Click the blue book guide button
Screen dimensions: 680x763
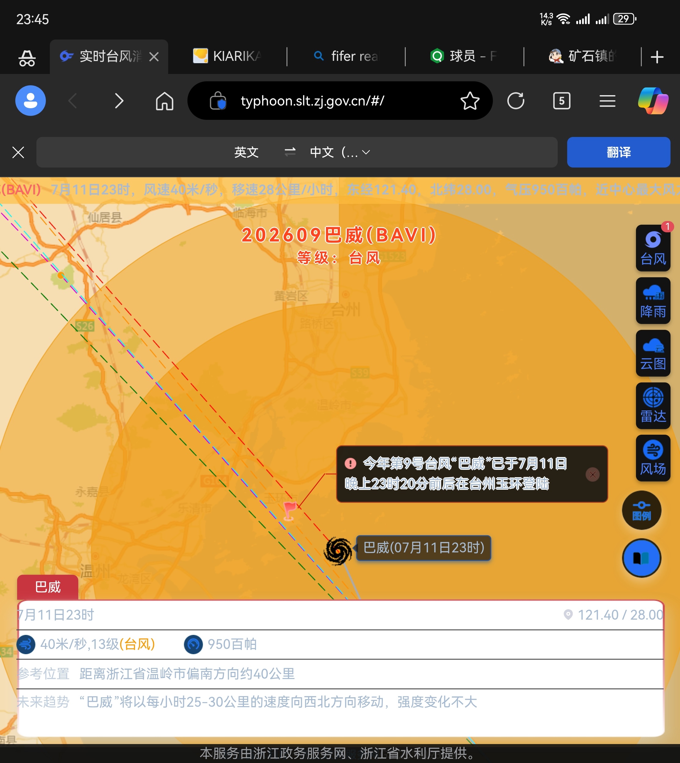pos(641,558)
